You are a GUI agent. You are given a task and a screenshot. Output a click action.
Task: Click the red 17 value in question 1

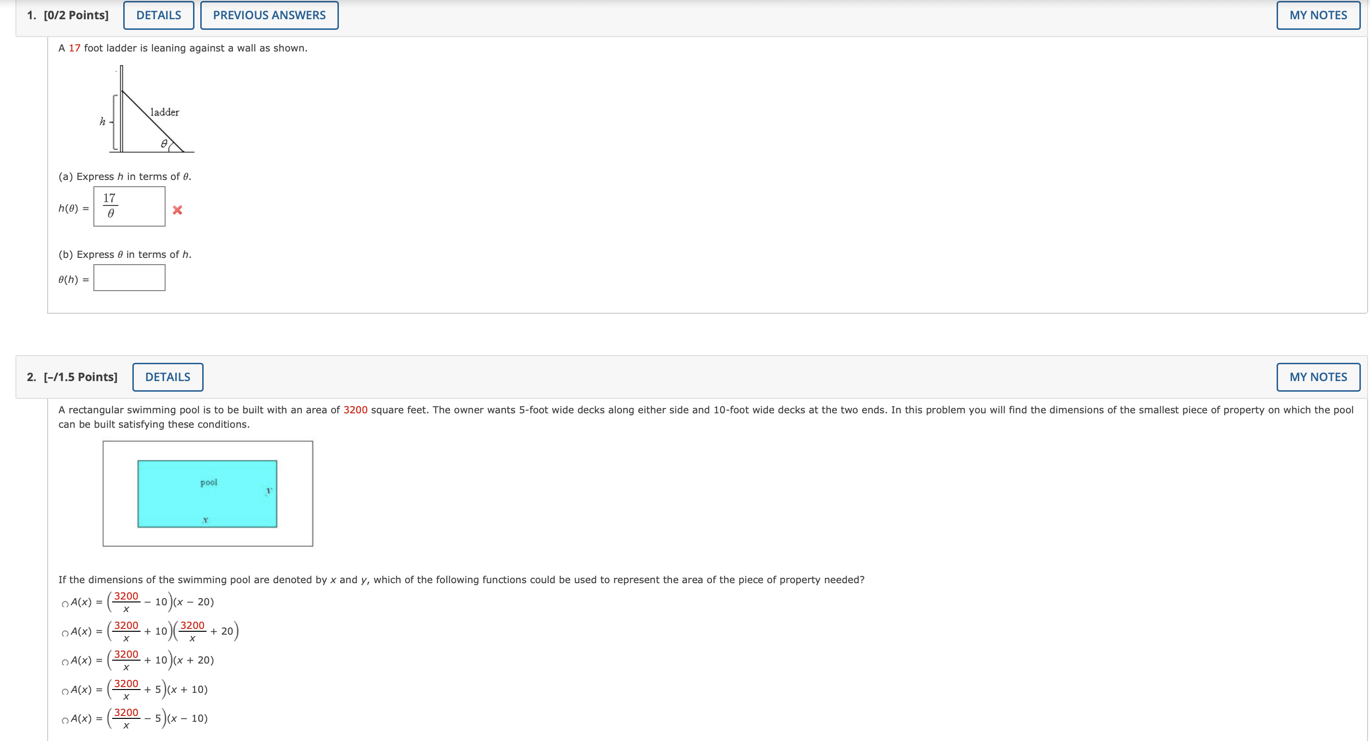(75, 49)
